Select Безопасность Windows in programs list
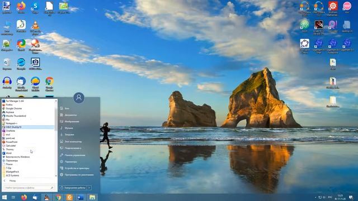 click(x=28, y=157)
